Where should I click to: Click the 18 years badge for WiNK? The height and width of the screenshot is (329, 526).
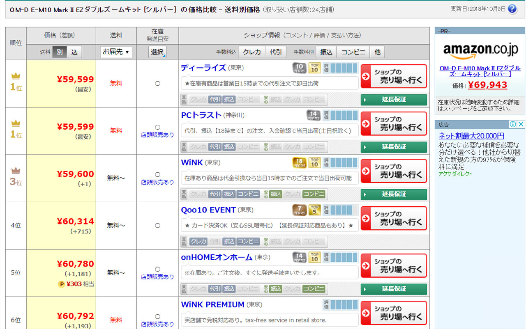coord(300,163)
